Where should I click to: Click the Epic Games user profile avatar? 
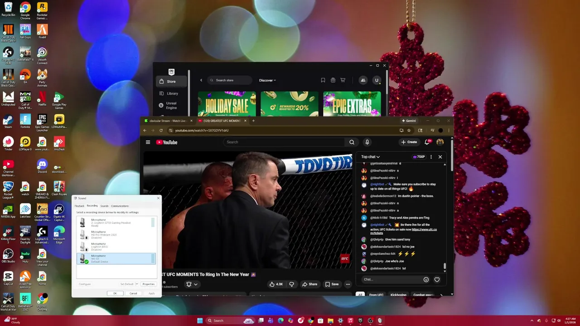click(376, 80)
